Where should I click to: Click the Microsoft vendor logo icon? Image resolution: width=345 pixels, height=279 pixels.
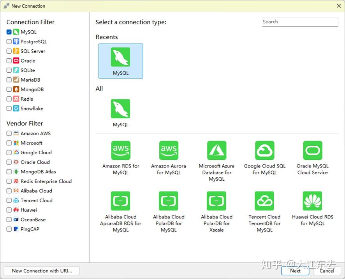coord(16,143)
